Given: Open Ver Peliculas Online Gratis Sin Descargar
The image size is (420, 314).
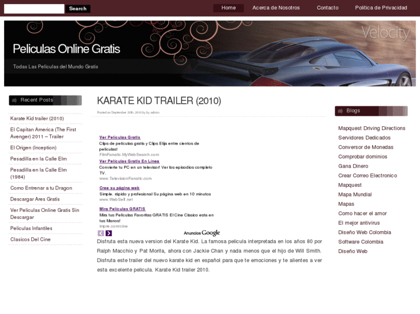Looking at the screenshot, I should click(44, 214).
